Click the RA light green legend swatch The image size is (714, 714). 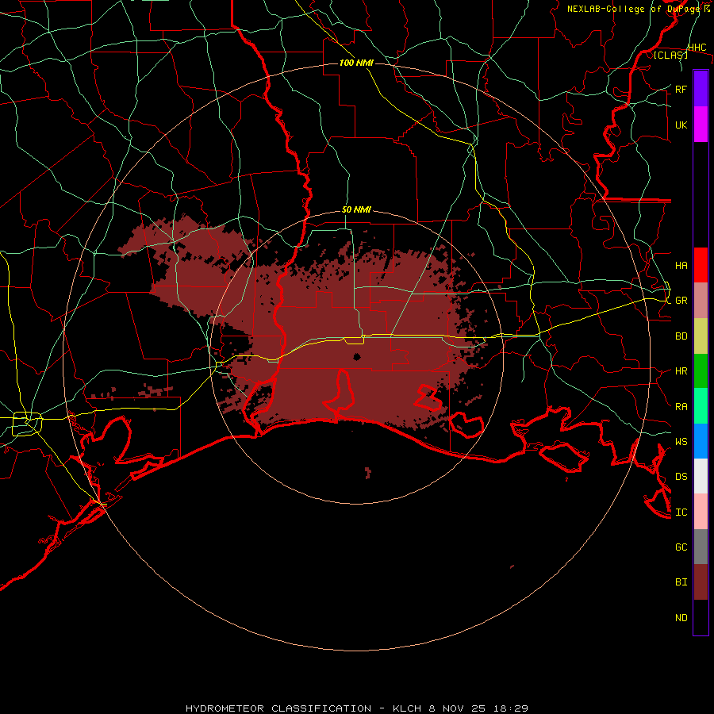click(701, 406)
